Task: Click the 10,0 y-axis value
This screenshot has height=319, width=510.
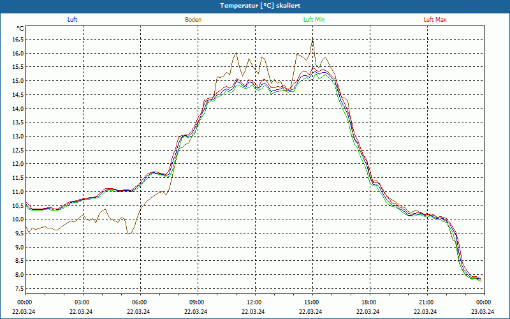Action: coord(18,219)
